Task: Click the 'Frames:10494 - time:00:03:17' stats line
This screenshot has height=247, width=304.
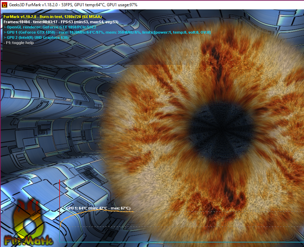Action: tap(61, 22)
